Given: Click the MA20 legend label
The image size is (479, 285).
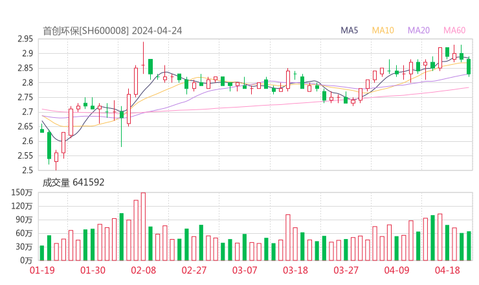Looking at the screenshot, I should point(419,30).
